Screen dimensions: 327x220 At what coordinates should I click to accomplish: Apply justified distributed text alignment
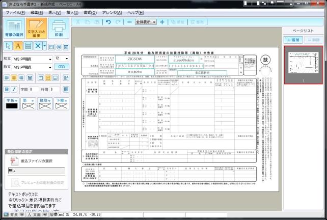(x=30, y=78)
